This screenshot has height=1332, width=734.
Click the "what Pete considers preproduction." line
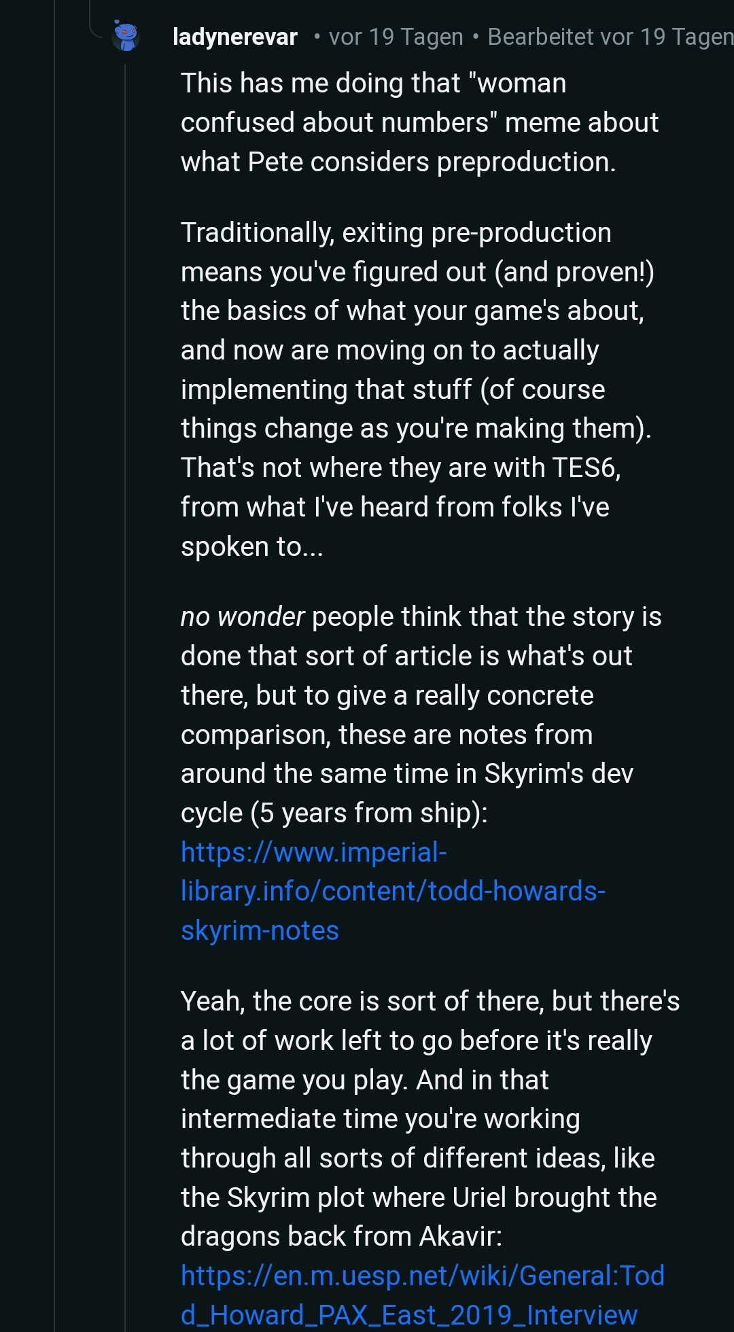coord(398,162)
